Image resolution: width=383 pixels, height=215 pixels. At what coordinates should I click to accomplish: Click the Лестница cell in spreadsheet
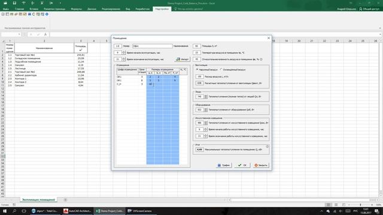(44, 69)
